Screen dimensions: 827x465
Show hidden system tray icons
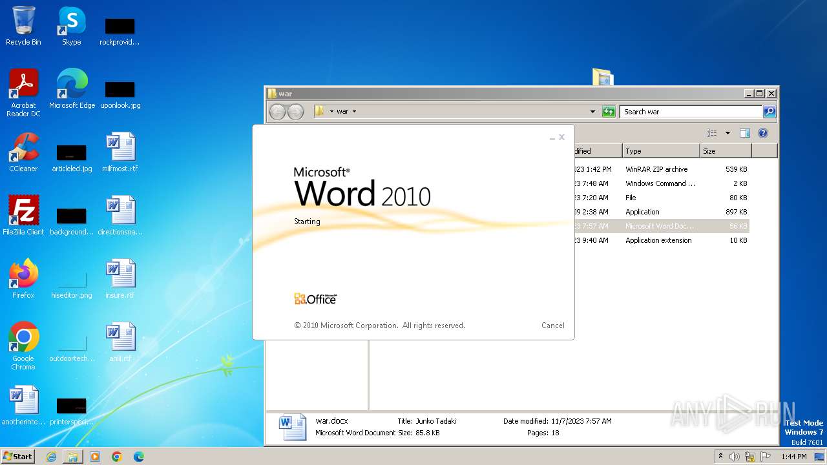point(720,457)
